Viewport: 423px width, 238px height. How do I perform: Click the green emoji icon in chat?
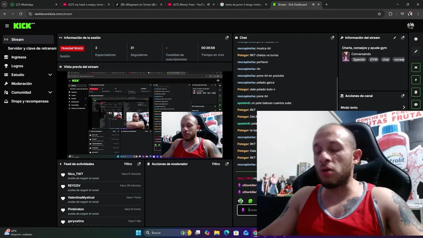[x=250, y=201]
